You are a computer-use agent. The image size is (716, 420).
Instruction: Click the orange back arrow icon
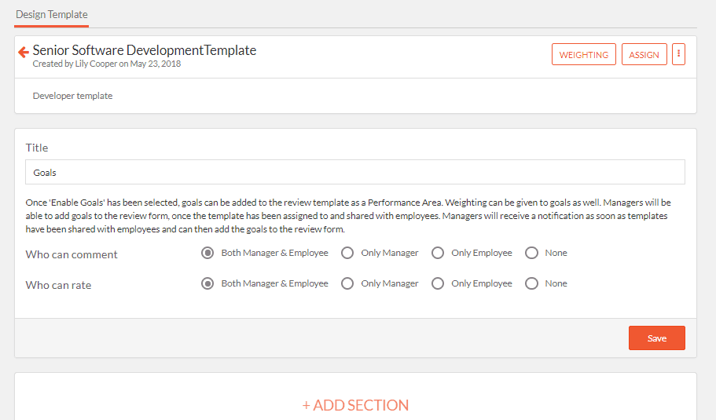pos(24,52)
